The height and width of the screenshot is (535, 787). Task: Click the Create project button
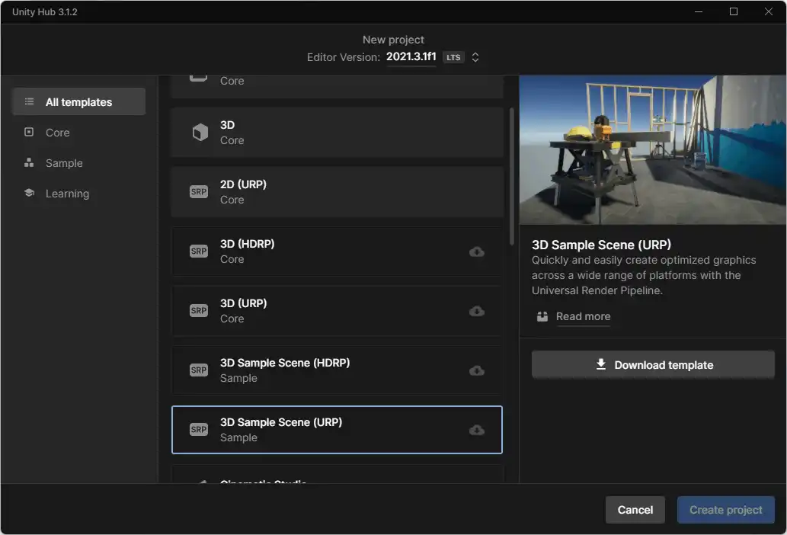(726, 510)
